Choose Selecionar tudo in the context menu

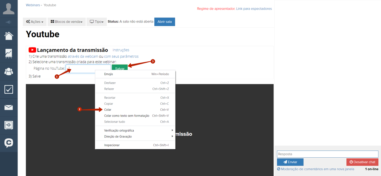135,122
